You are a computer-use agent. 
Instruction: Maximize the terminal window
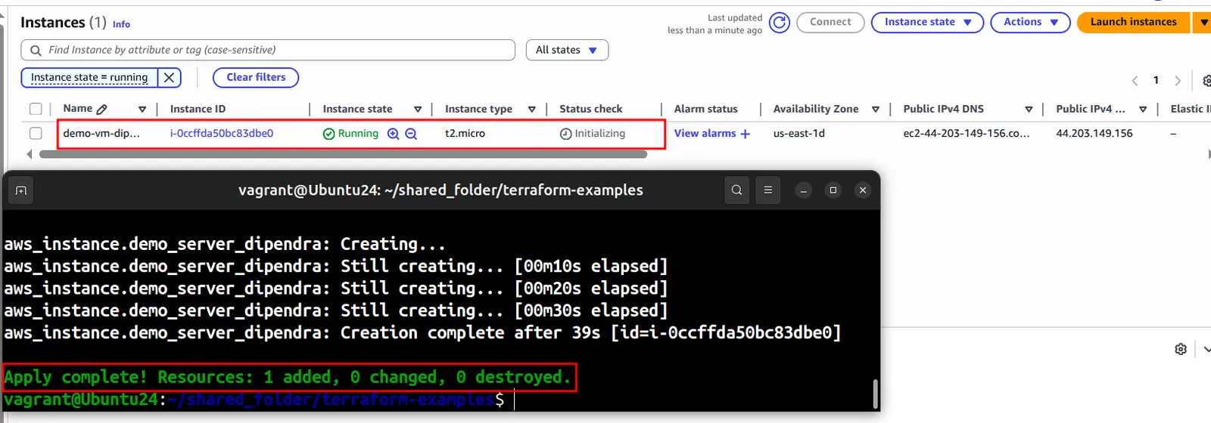pos(833,190)
